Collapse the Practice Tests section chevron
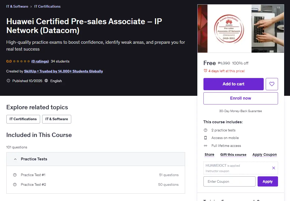Screen dimensions: 290x201 click(x=15, y=159)
